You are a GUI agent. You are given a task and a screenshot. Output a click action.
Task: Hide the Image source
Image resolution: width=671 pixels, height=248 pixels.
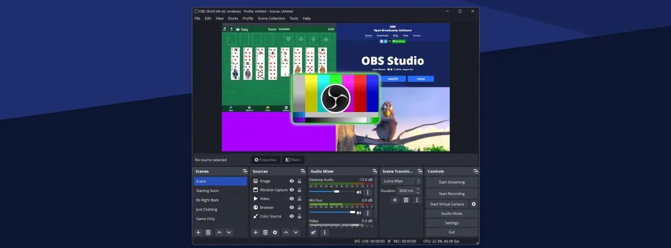(292, 181)
